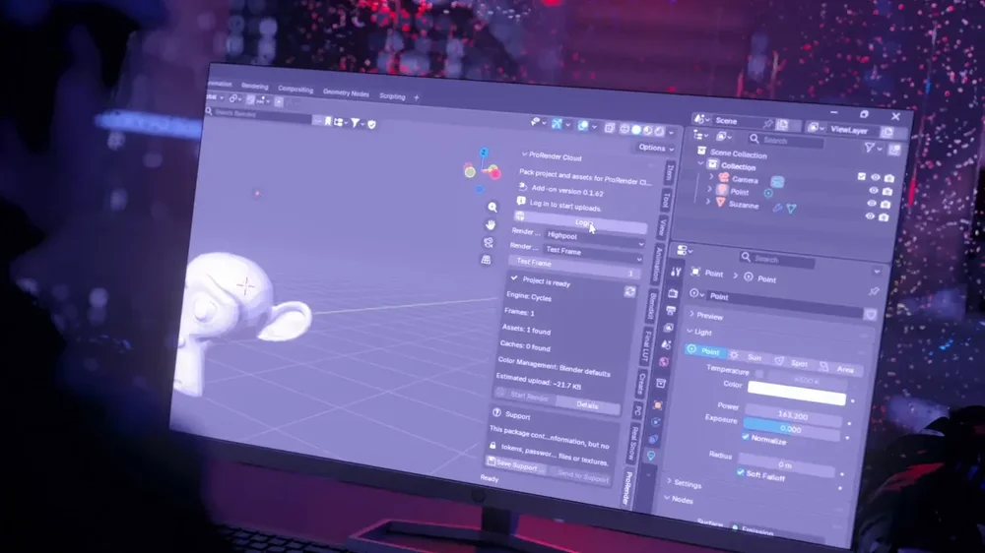Switch orthographic/perspective grid icon in viewport
The image size is (985, 553).
(x=486, y=259)
